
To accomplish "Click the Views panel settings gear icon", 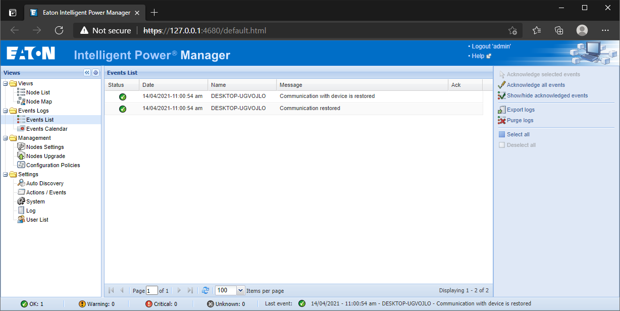I will click(95, 73).
